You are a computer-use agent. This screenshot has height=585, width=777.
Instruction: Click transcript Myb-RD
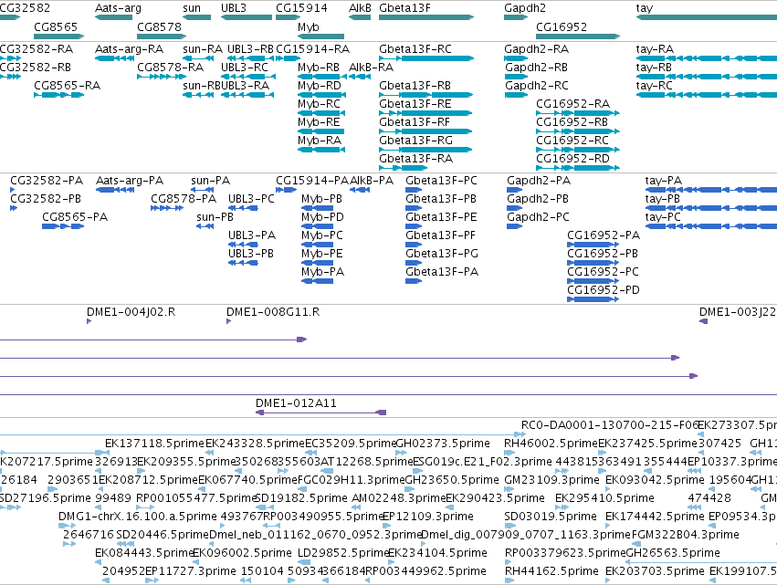click(320, 86)
